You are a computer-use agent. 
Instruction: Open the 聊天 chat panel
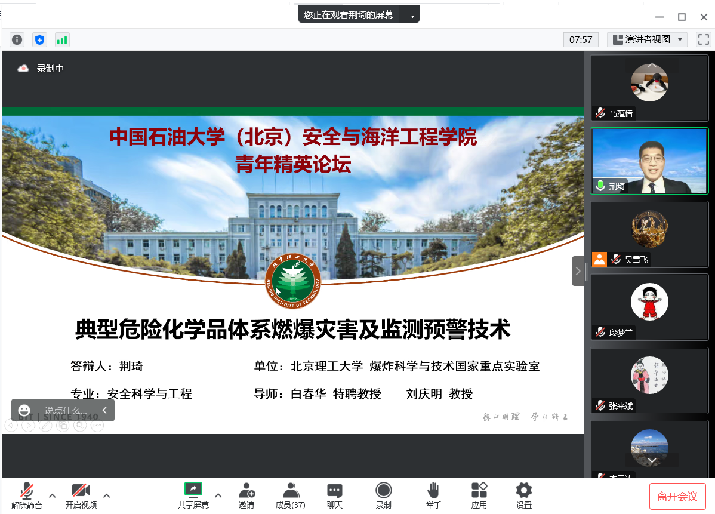click(x=335, y=496)
